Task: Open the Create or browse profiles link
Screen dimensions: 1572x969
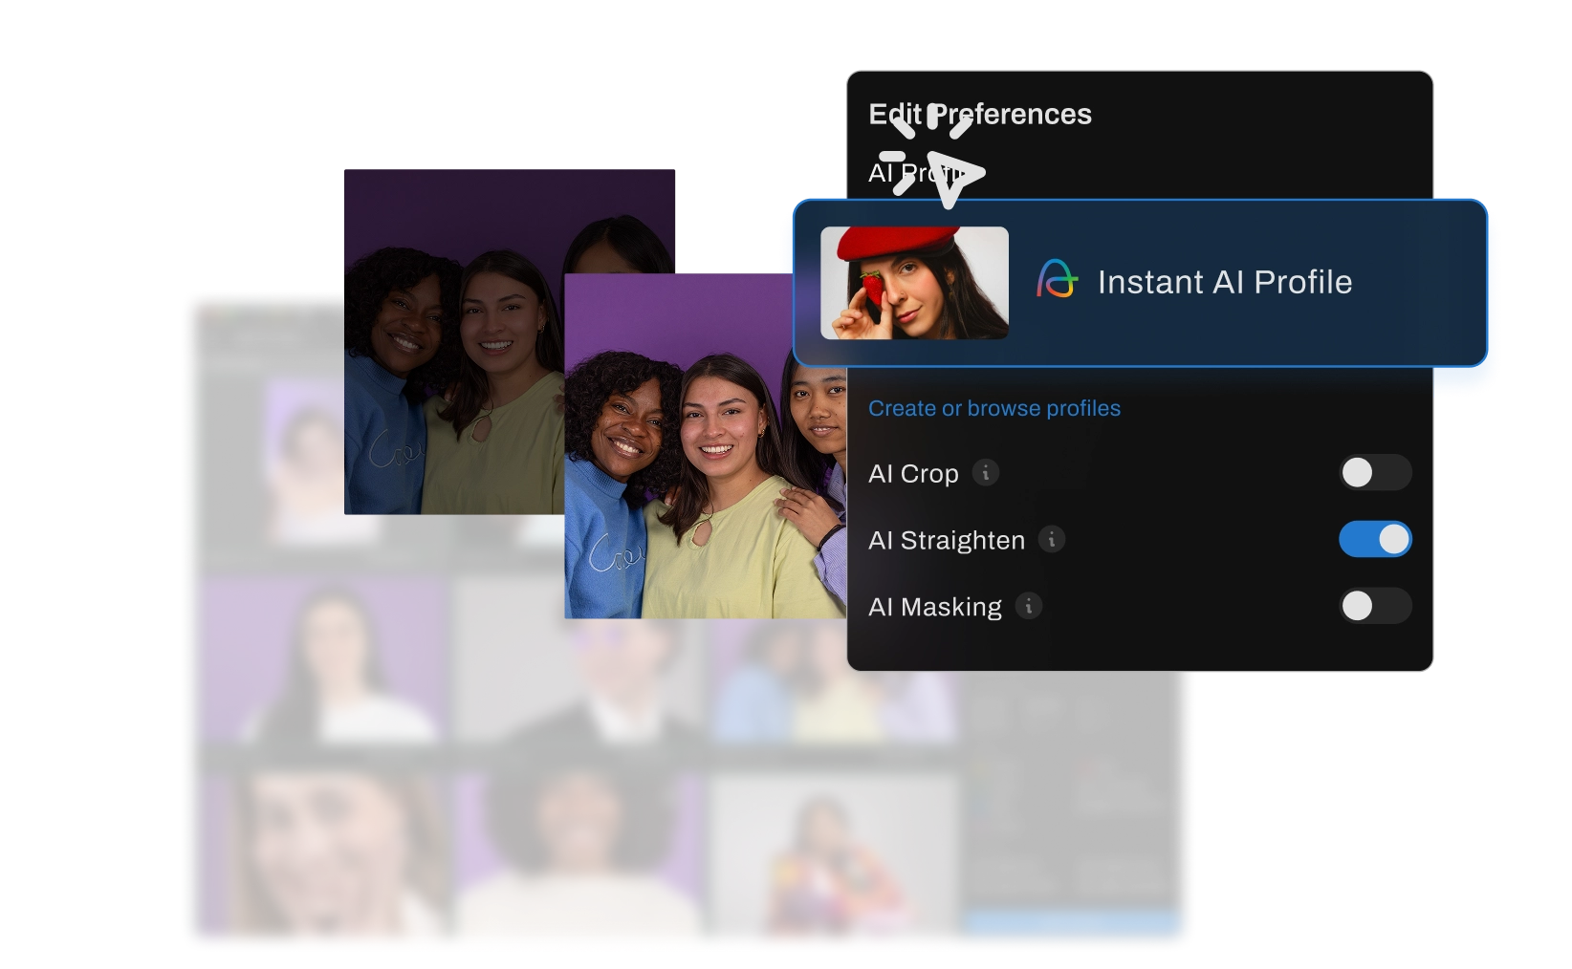Action: point(994,408)
